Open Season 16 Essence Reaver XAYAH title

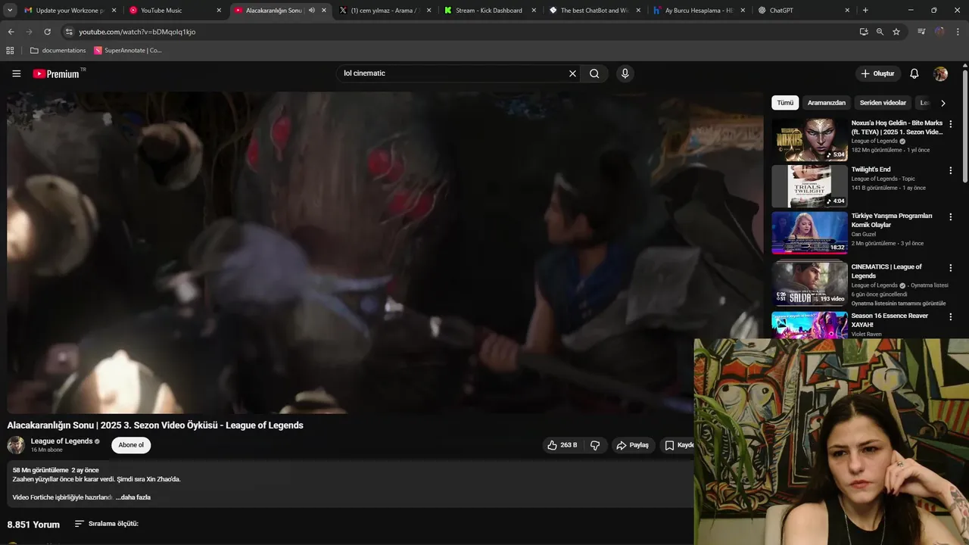pyautogui.click(x=890, y=320)
